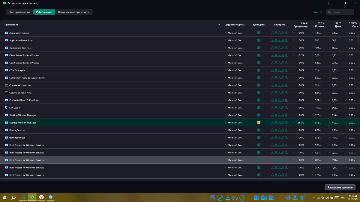This screenshot has width=360, height=202.
Task: Click the magnifier icon in the search box
Action: pos(330,12)
